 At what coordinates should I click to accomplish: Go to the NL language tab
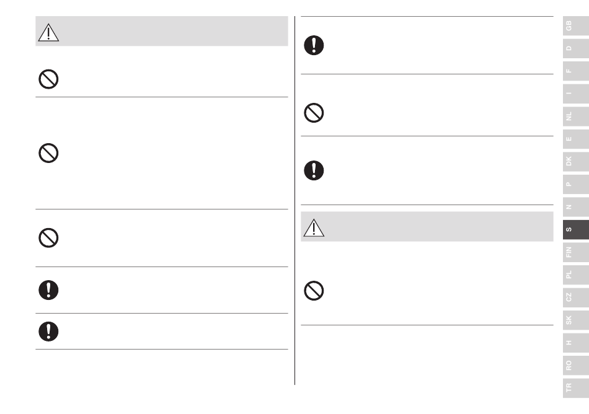[576, 117]
